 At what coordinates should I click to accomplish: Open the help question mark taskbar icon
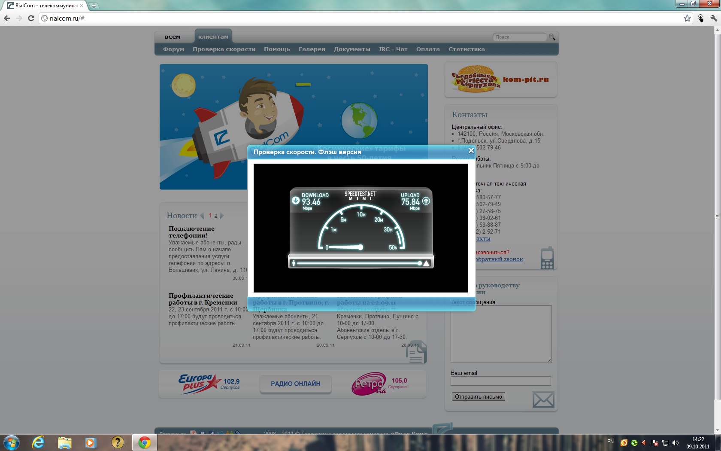[x=117, y=442]
